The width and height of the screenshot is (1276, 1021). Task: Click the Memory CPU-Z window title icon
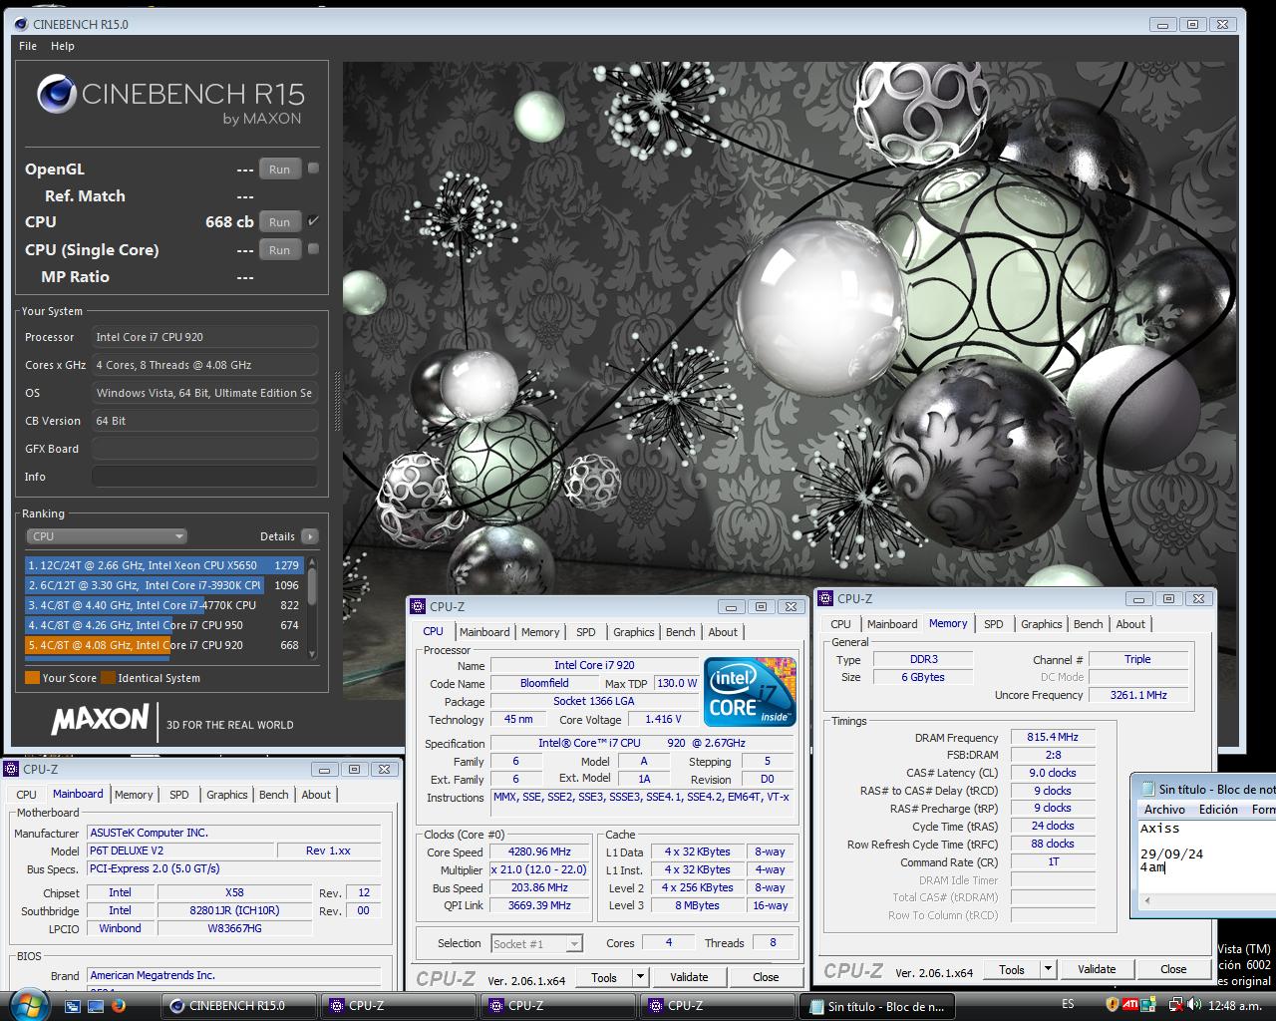coord(826,598)
